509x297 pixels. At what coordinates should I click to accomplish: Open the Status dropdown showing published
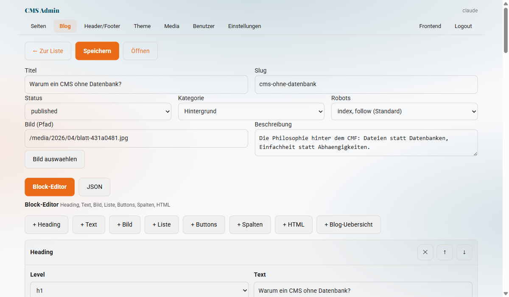pos(98,111)
